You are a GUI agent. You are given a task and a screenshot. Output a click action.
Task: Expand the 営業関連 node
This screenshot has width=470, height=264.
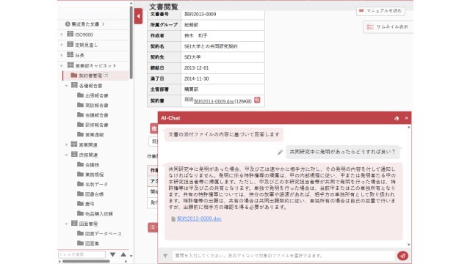[67, 144]
